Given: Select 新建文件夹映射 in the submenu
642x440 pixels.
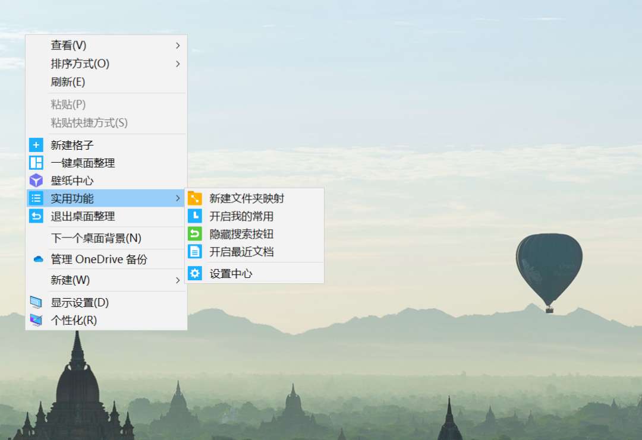Looking at the screenshot, I should tap(254, 198).
